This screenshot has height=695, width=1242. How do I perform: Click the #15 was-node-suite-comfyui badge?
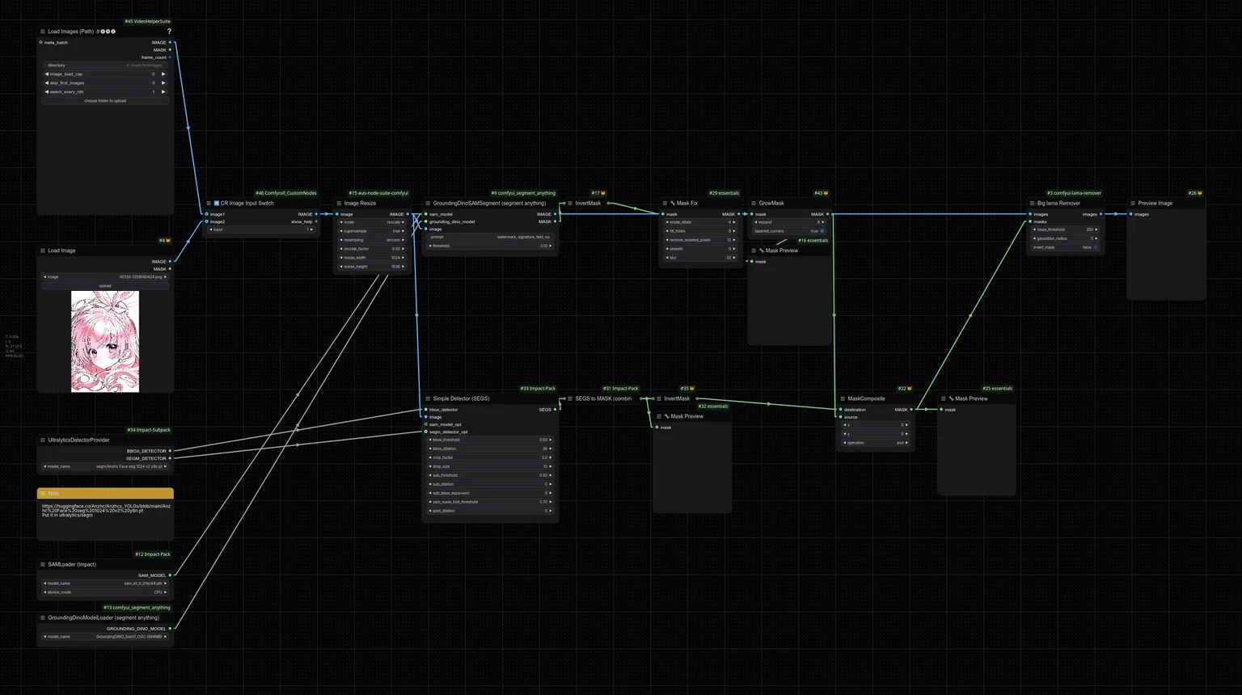378,193
